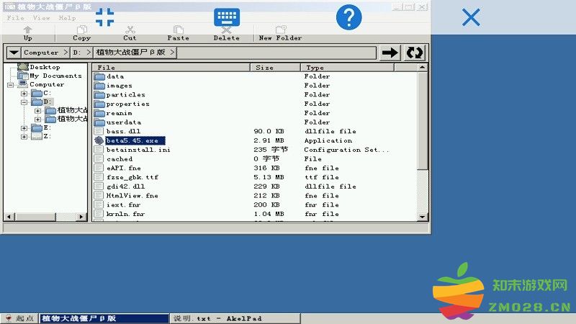Tap the blue question mark help icon
The height and width of the screenshot is (324, 576).
point(348,17)
